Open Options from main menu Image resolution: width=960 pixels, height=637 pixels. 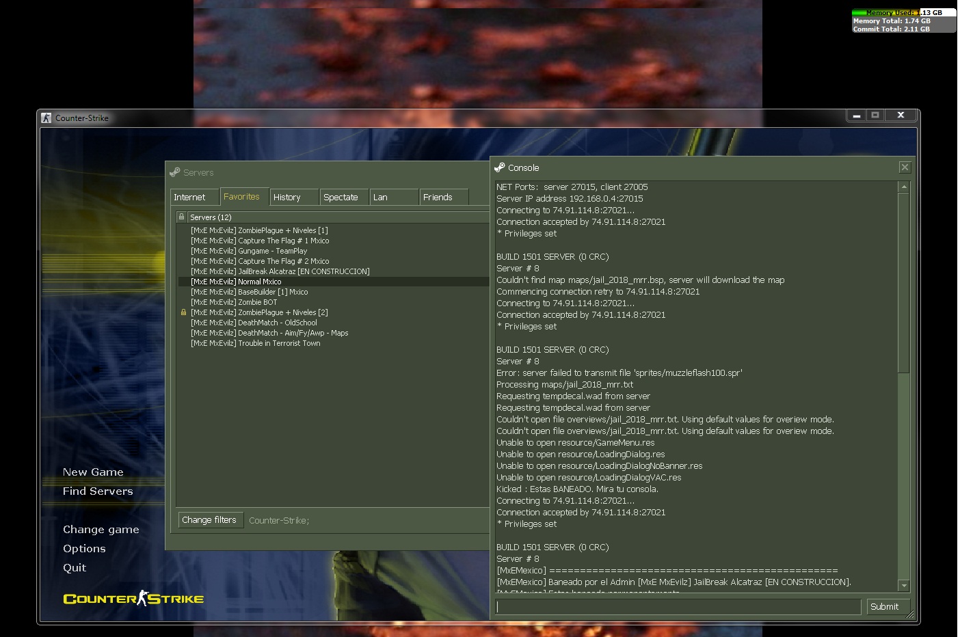coord(84,549)
